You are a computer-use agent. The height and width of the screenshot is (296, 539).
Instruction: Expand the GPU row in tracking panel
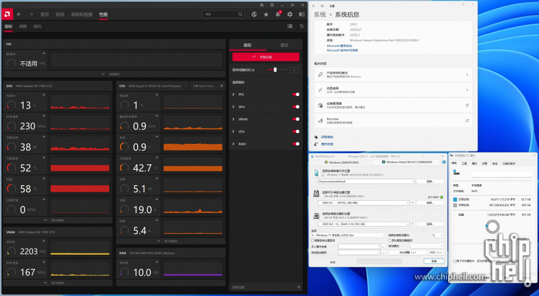[x=233, y=107]
